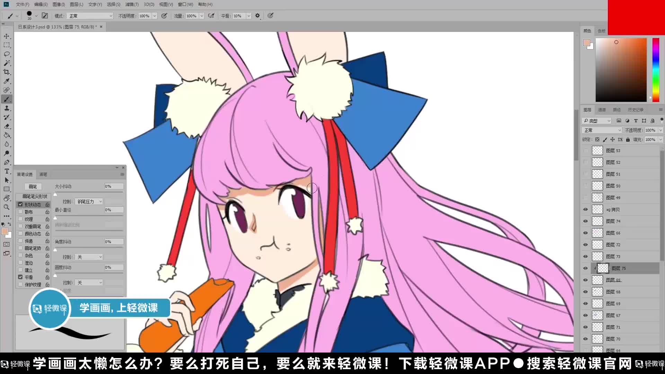The height and width of the screenshot is (374, 665).
Task: Click the vertical hue spectrum slider
Action: 656,69
